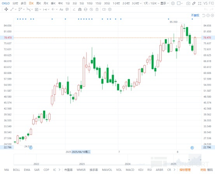Select the 周K weekly candlestick tab
Image resolution: width=215 pixels, height=174 pixels.
(38, 3)
